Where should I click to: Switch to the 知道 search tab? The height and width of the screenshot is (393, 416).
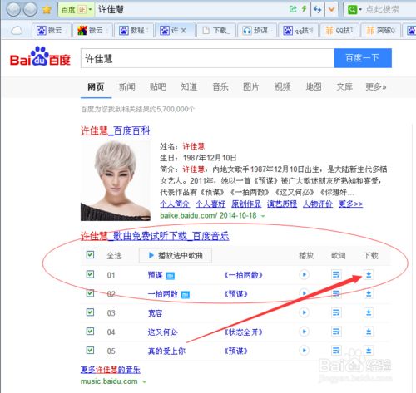coord(189,87)
